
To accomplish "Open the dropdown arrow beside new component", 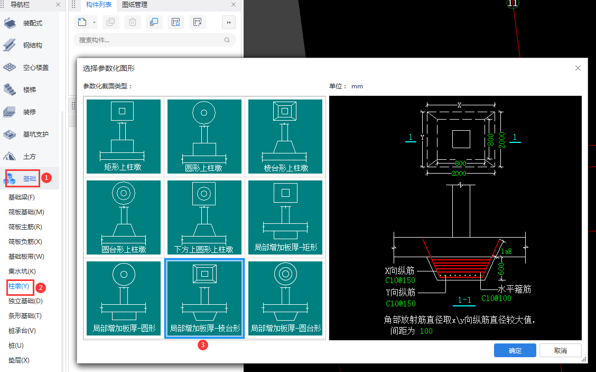I will (94, 22).
